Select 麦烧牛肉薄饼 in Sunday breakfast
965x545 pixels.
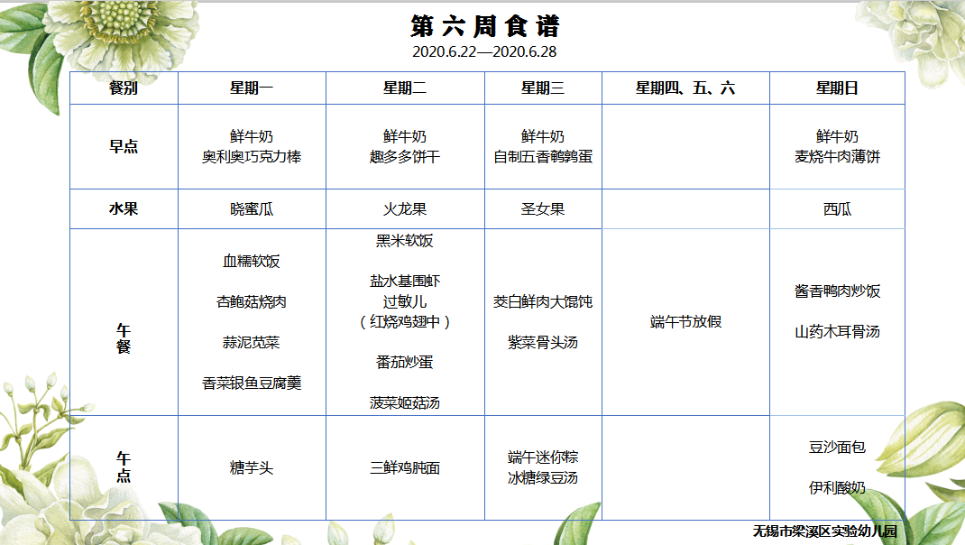[837, 157]
